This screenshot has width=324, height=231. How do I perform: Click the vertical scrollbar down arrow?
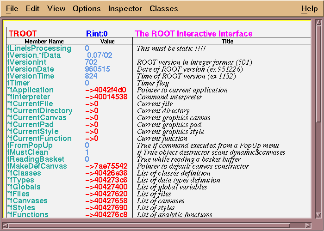tap(318, 215)
